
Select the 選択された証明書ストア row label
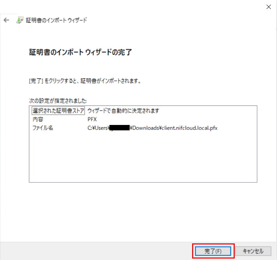coord(58,111)
